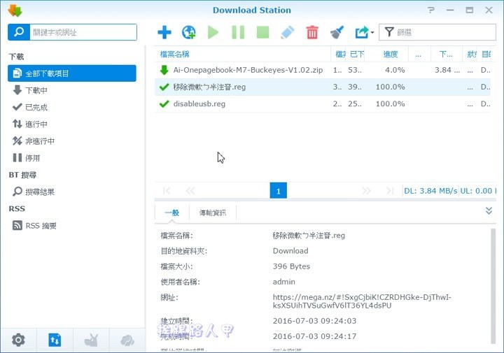This screenshot has height=353, width=504.
Task: Go to previous page double-arrow
Action: pos(190,191)
